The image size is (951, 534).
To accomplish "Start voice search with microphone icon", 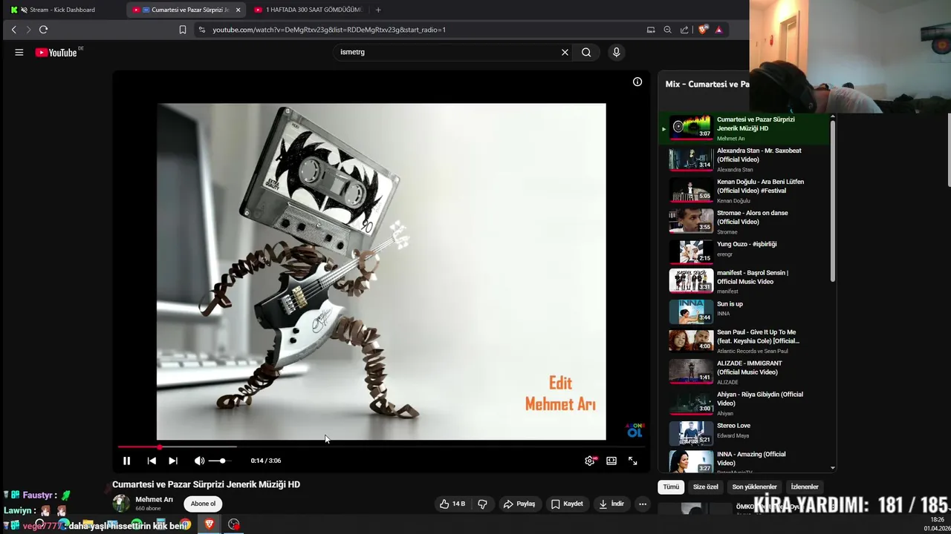I will coord(616,52).
